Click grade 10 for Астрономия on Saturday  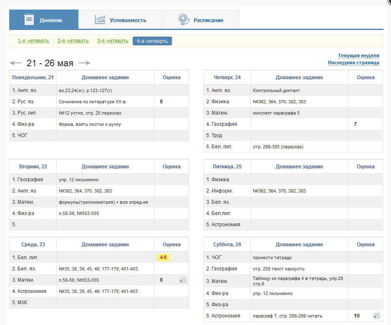[357, 316]
